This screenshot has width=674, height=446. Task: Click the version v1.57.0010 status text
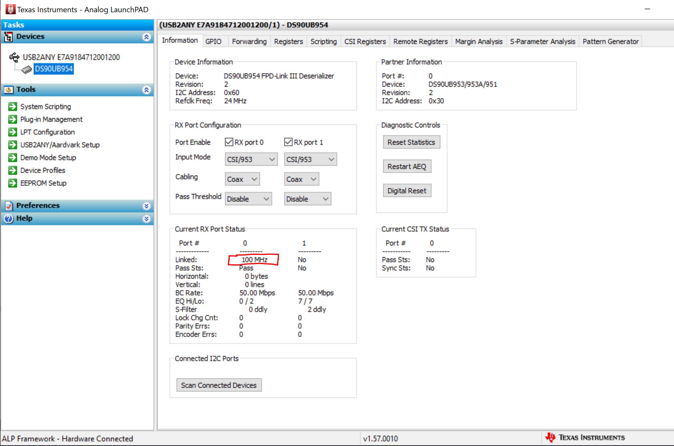pyautogui.click(x=380, y=439)
